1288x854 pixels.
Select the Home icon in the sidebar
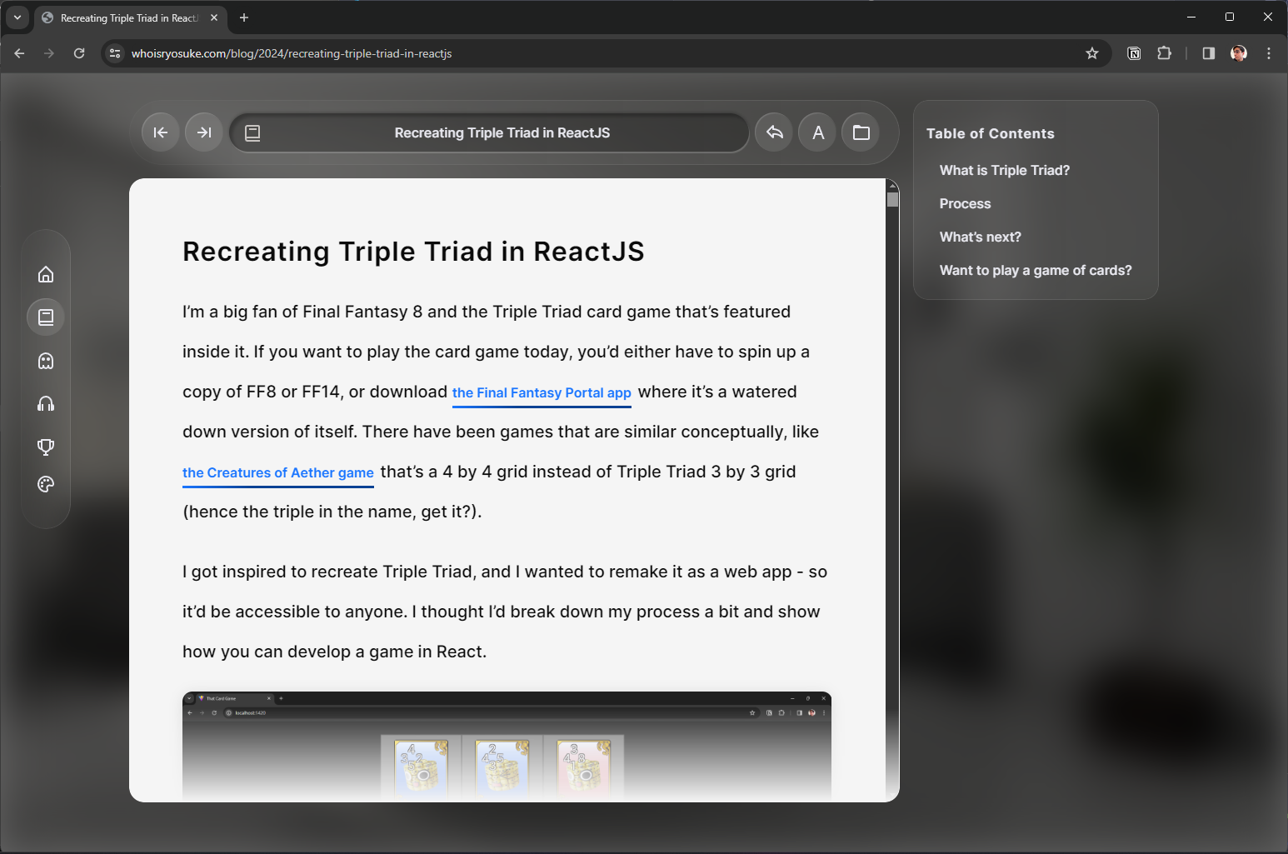click(x=45, y=273)
